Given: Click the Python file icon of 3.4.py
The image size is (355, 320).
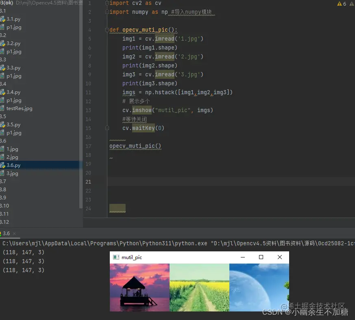Looking at the screenshot, I should 2,92.
